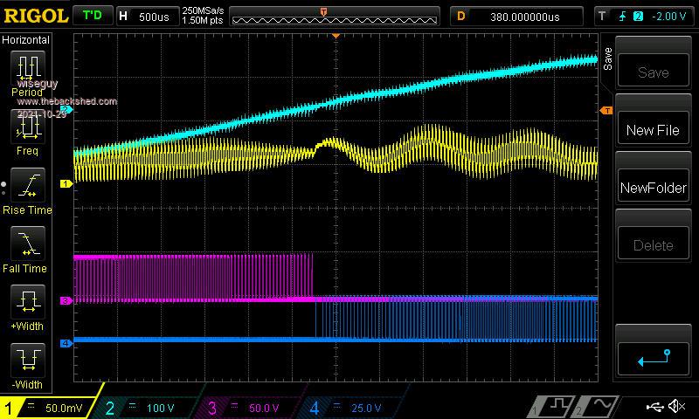Choose the Fall Time measurement

pyautogui.click(x=29, y=246)
